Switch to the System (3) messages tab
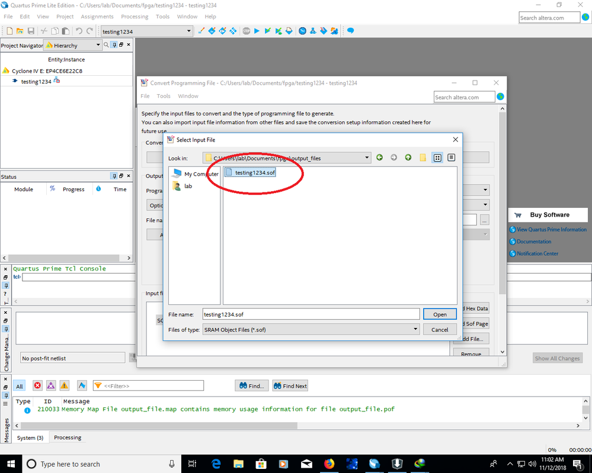Screen dimensions: 592x473 [30, 437]
